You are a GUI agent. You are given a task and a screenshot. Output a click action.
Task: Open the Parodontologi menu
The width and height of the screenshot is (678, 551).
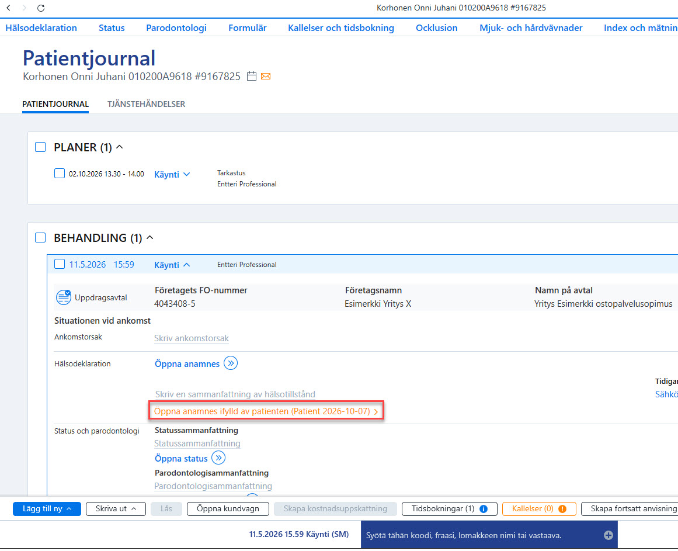point(176,27)
